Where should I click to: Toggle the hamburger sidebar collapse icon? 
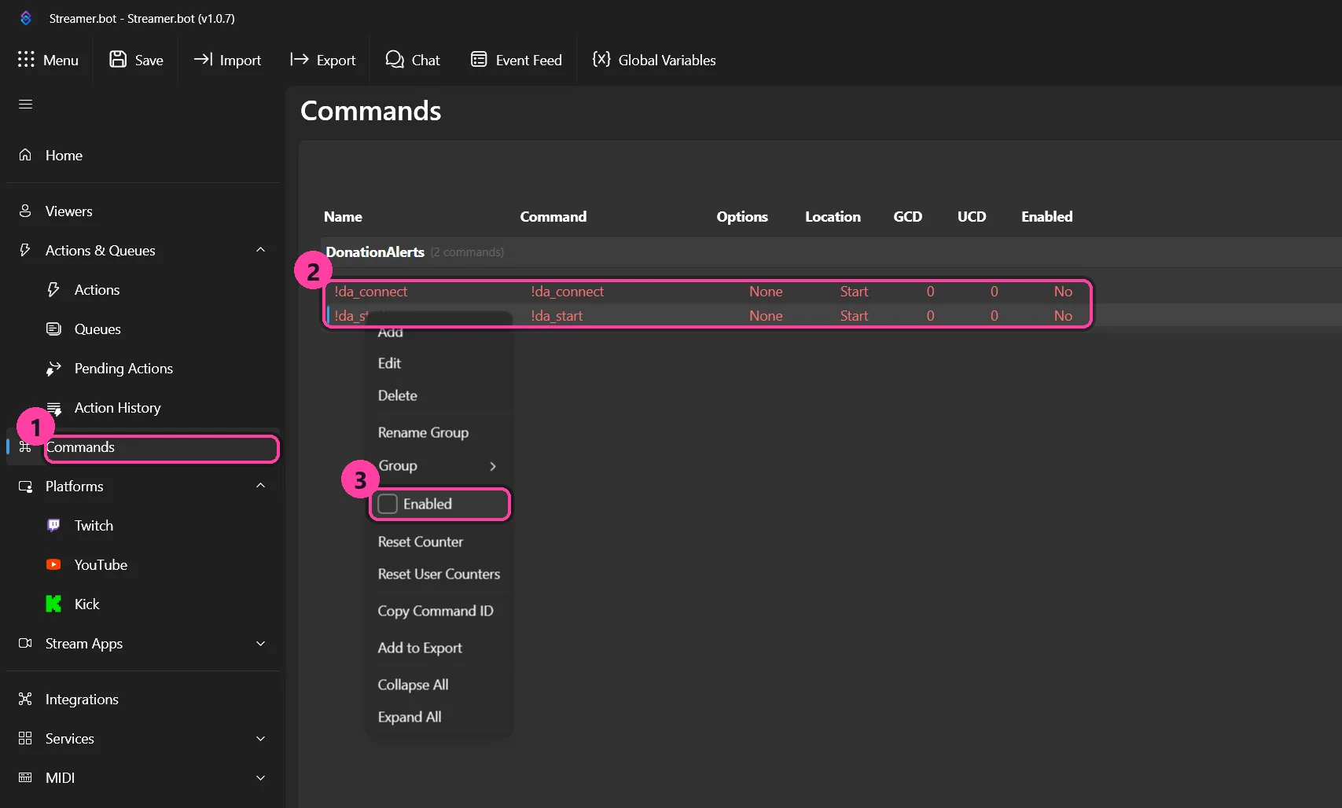25,104
